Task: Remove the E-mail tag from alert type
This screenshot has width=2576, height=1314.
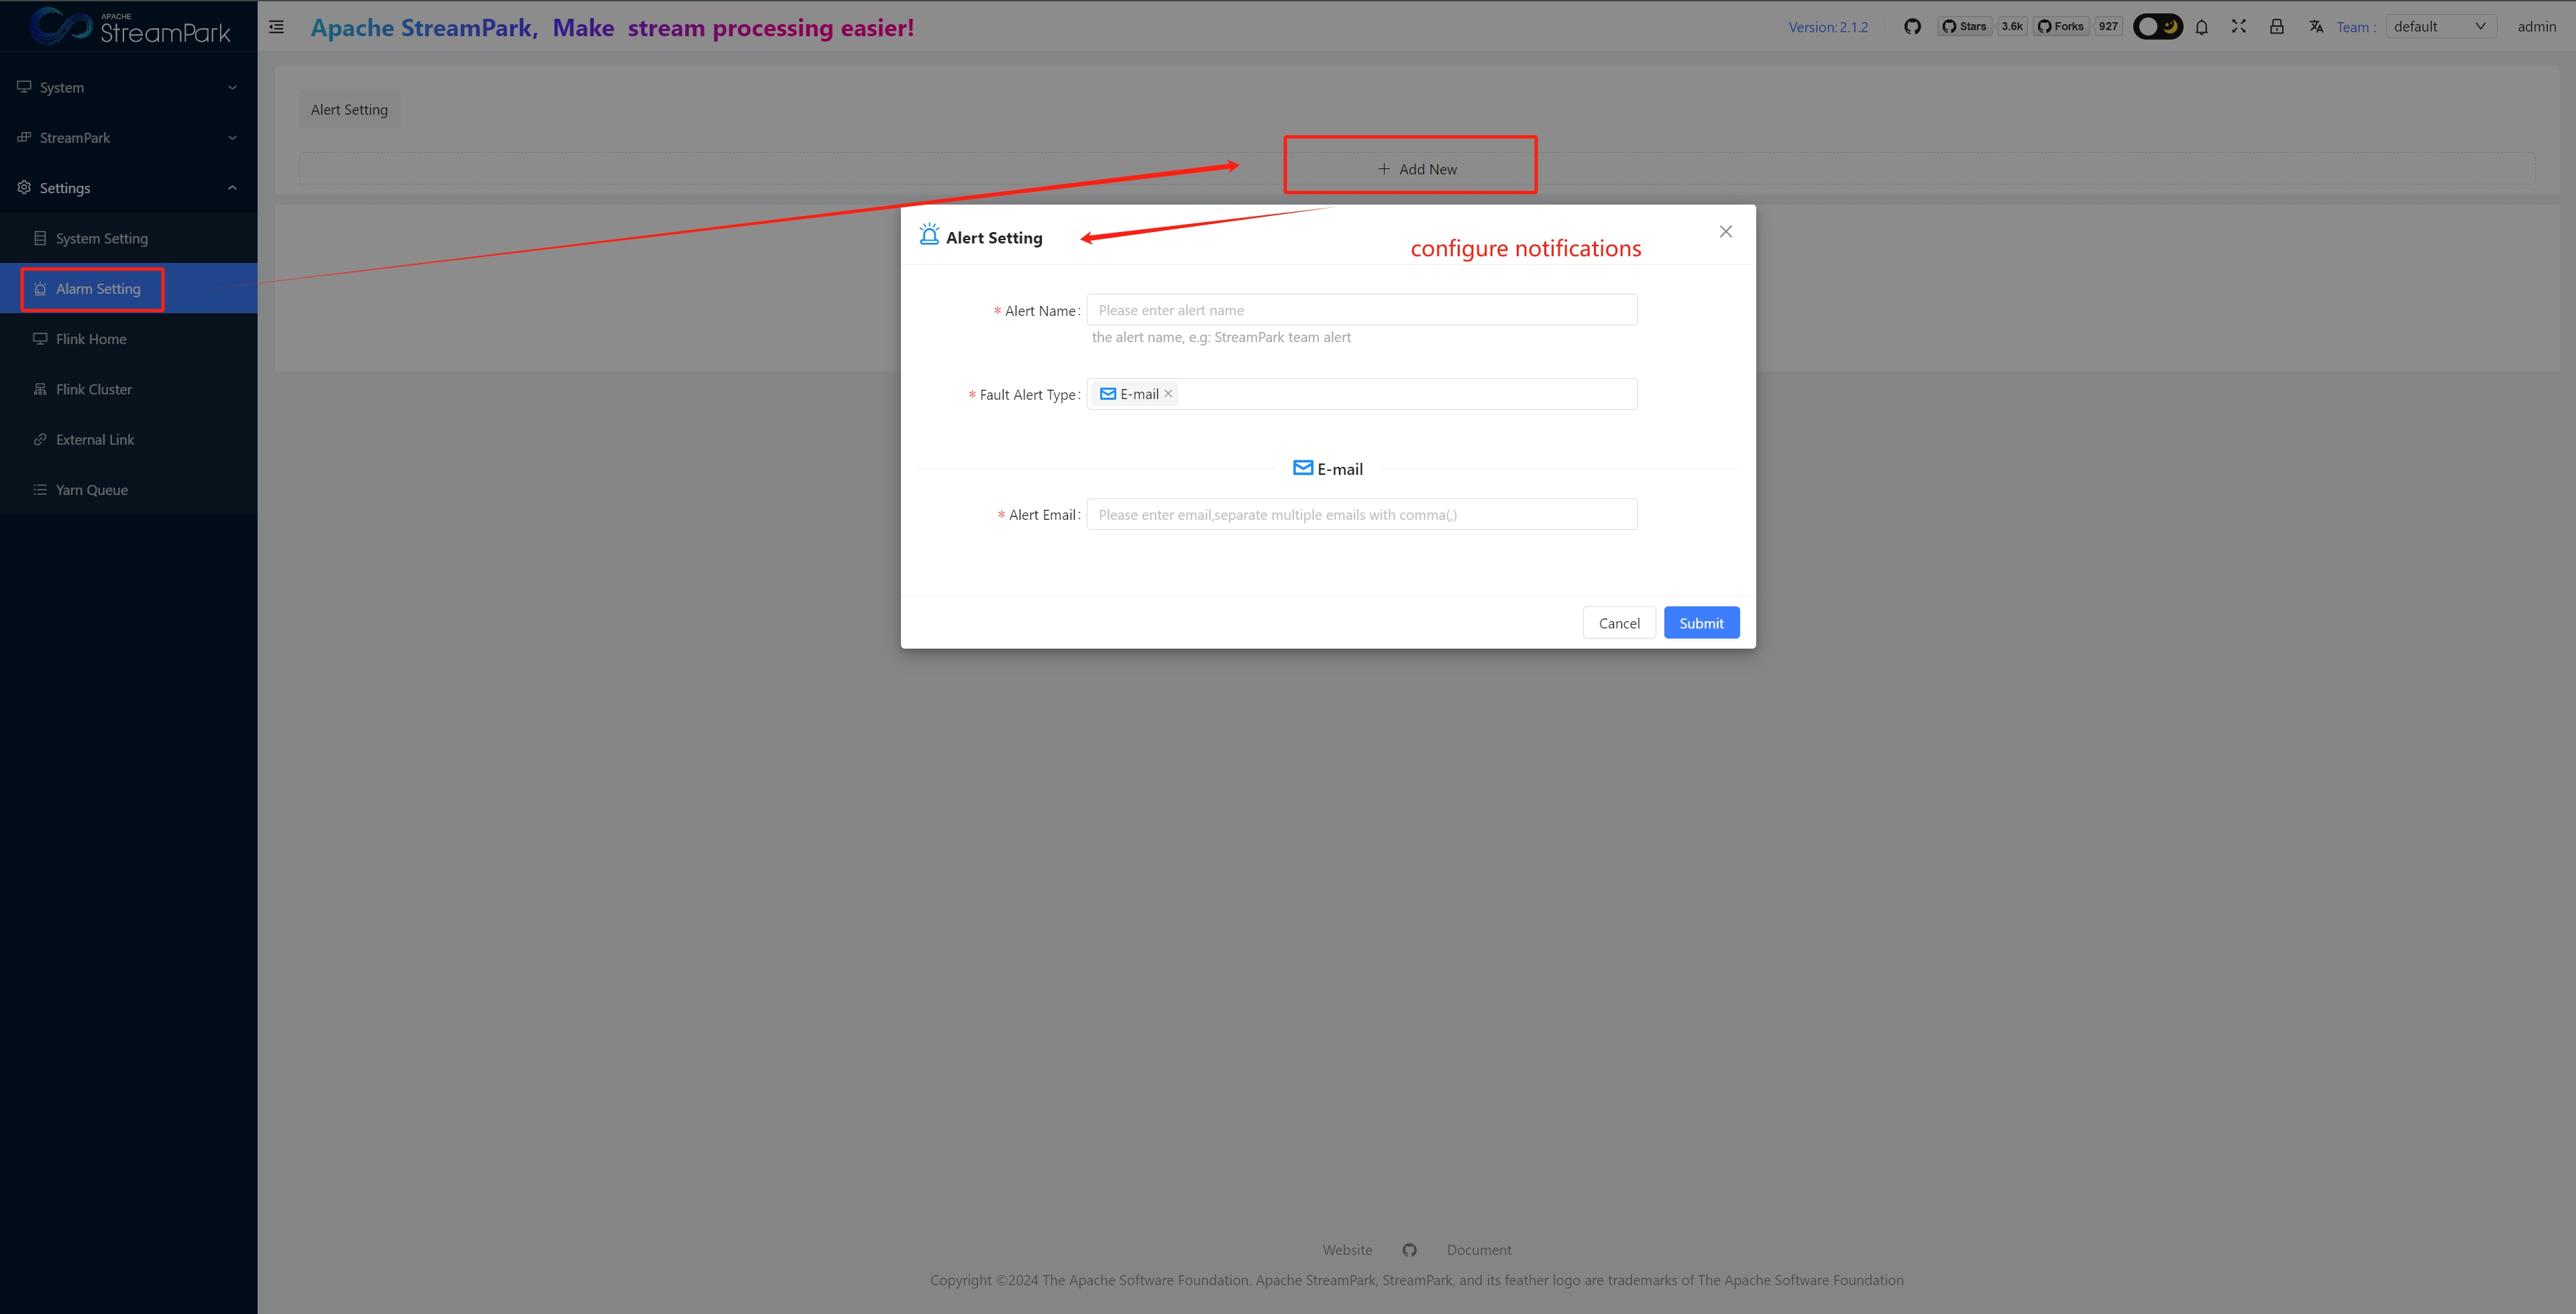Action: click(1168, 394)
